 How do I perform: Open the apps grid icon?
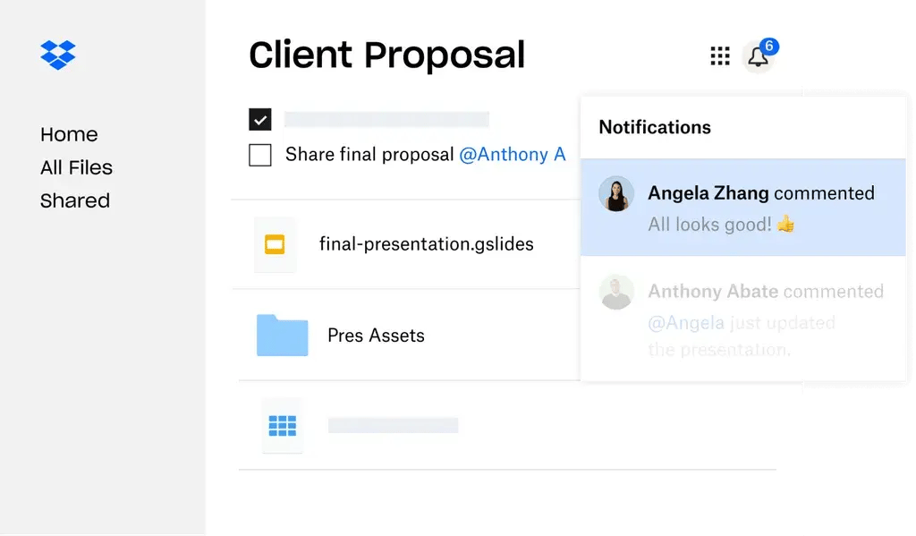click(x=718, y=55)
